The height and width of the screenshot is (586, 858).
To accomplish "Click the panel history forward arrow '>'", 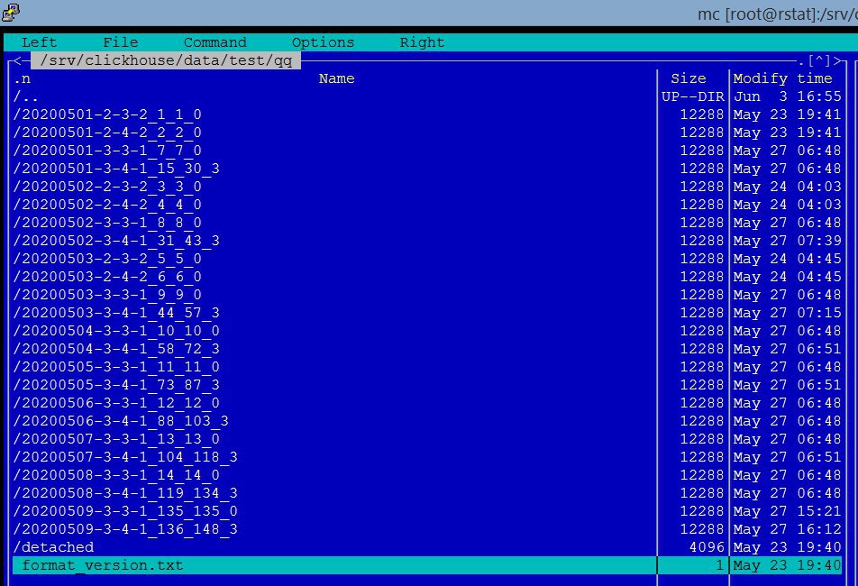I will 837,60.
